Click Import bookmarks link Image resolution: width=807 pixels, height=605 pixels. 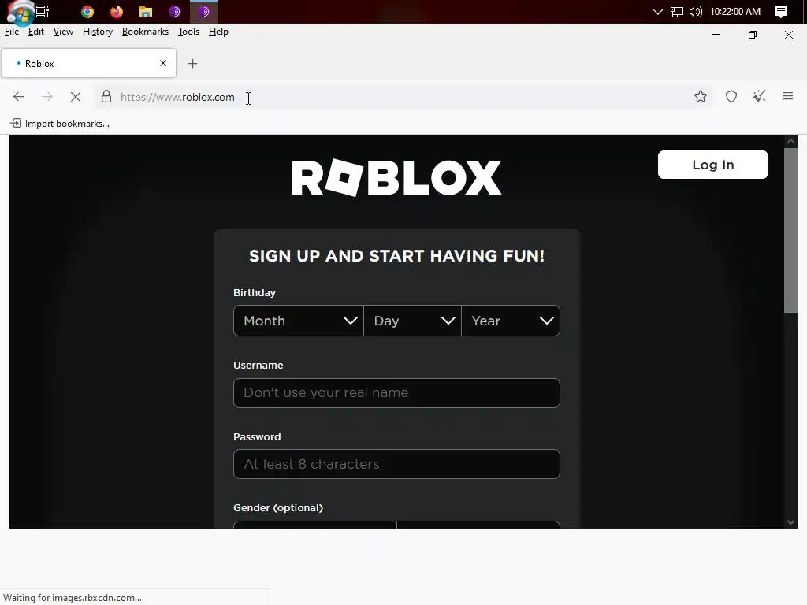coord(60,124)
